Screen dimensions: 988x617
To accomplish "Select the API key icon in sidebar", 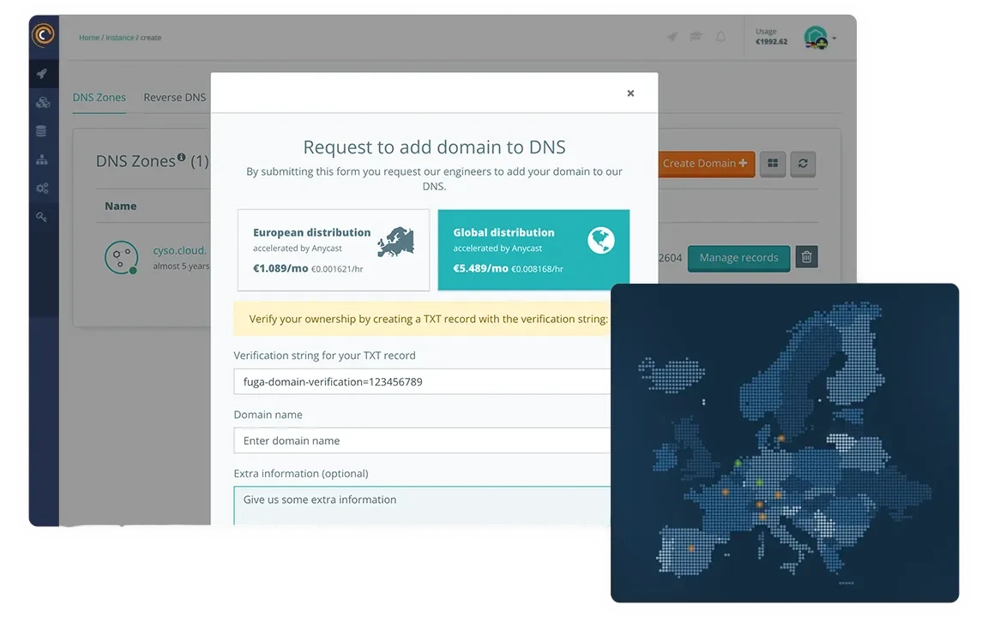I will pos(43,217).
